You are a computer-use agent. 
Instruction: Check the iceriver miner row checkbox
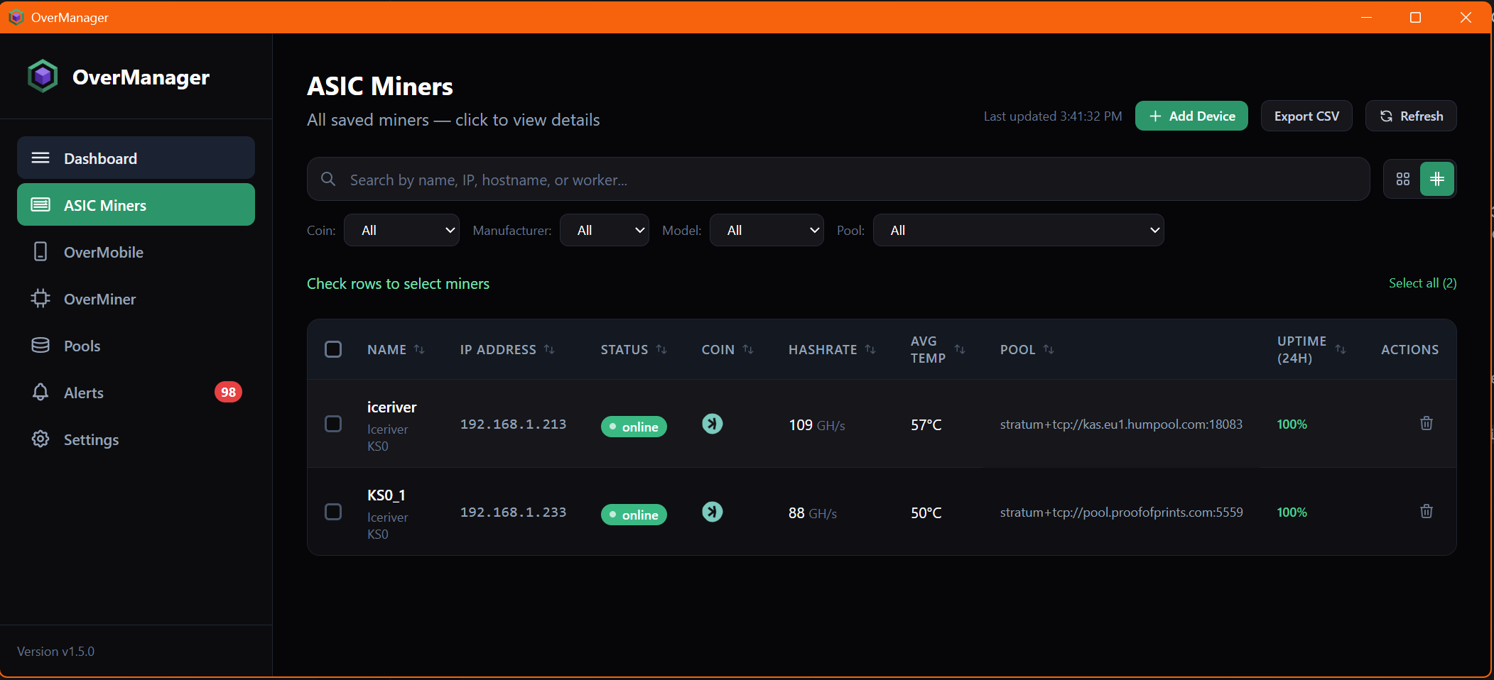coord(333,424)
